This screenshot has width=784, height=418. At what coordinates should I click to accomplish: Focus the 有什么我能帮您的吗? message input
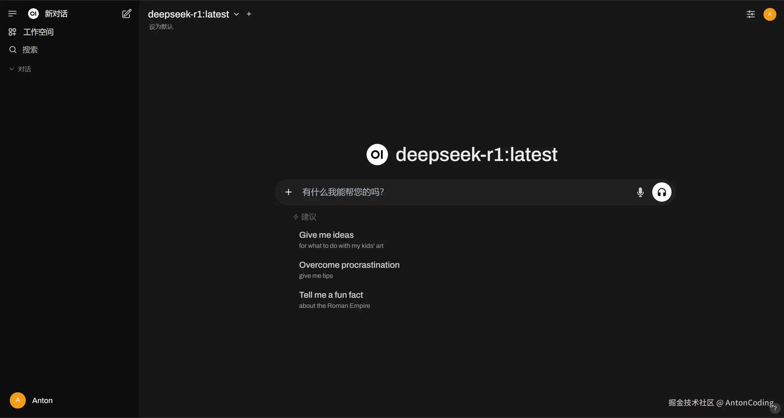pyautogui.click(x=466, y=192)
